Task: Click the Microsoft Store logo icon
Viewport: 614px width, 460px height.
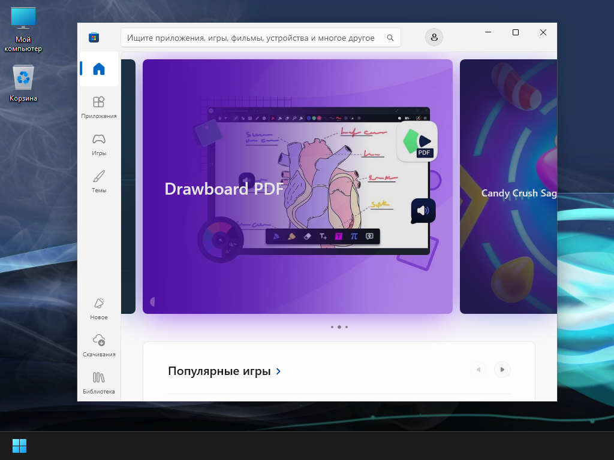Action: click(x=94, y=38)
